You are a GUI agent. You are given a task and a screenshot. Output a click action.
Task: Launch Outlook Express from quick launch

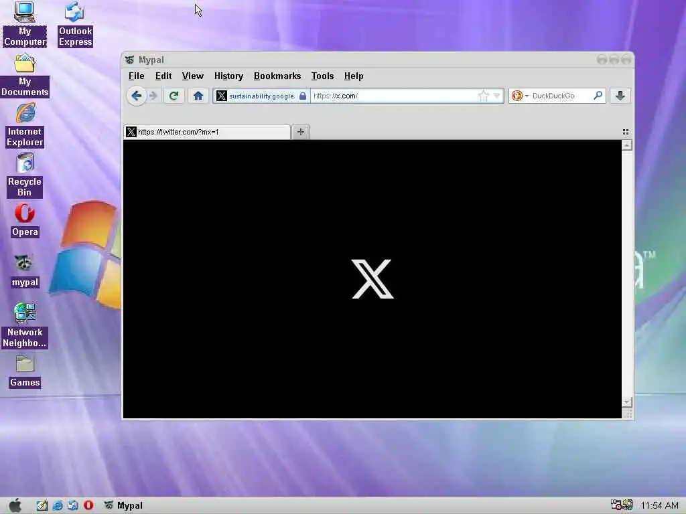coord(72,505)
